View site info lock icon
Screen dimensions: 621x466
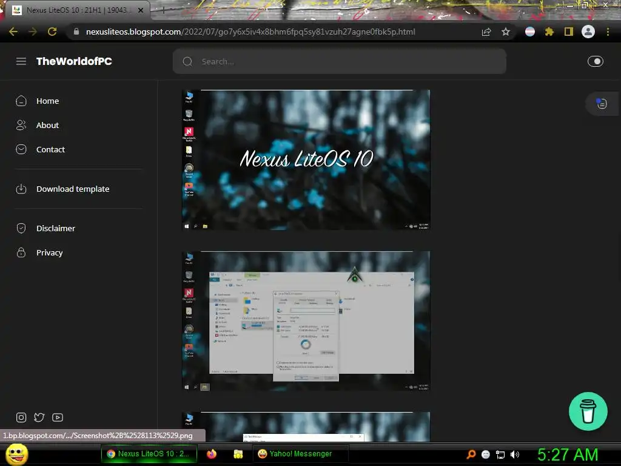(x=76, y=32)
